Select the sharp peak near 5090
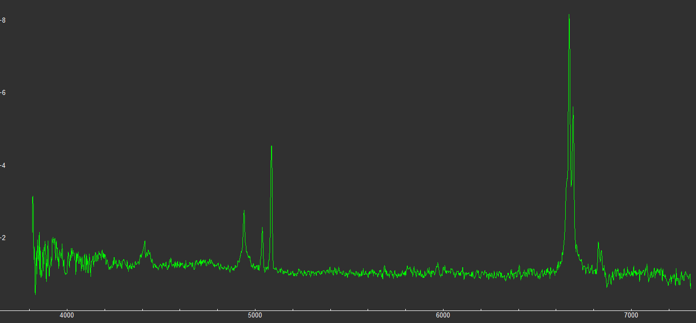 [272, 146]
